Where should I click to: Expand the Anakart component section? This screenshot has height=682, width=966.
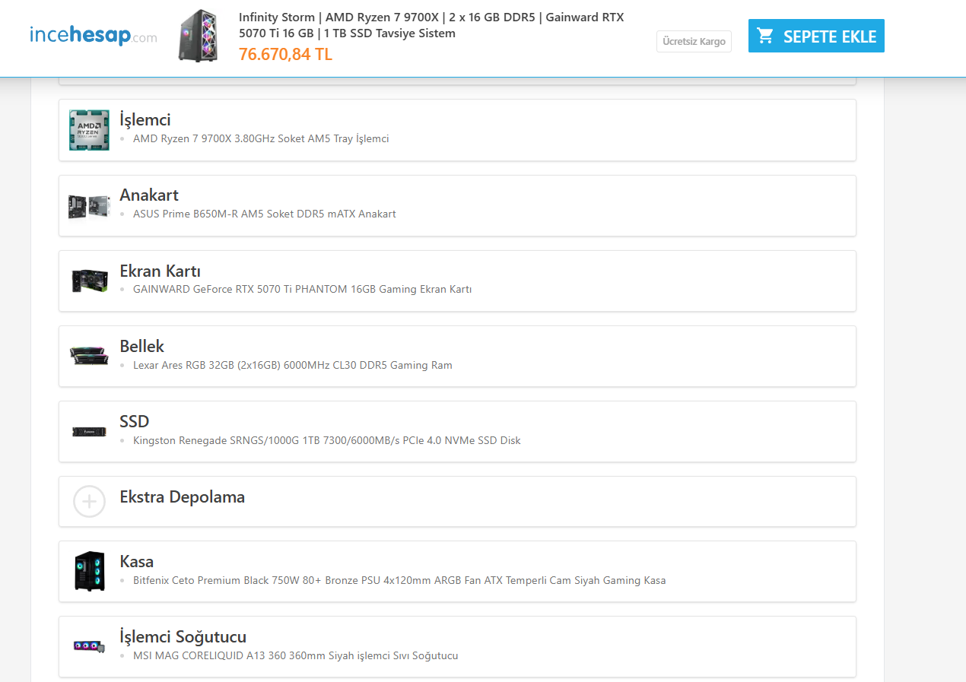point(149,195)
